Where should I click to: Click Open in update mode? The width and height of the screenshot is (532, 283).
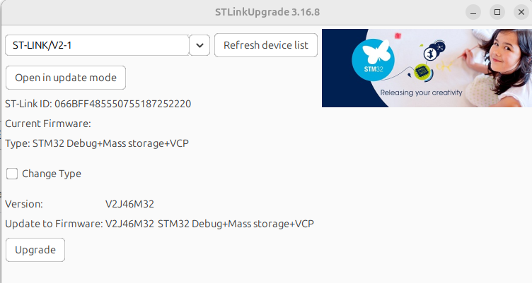point(66,78)
